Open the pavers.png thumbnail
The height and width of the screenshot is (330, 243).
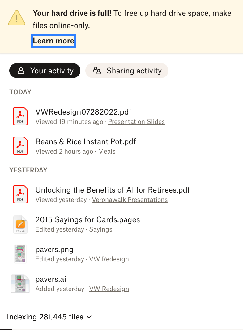20,254
